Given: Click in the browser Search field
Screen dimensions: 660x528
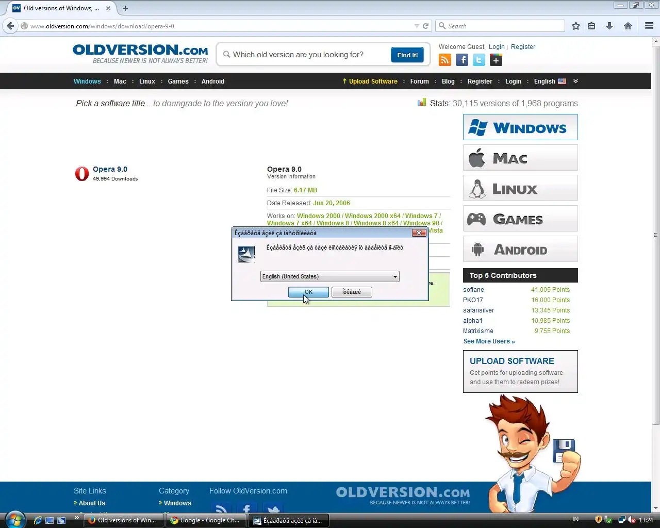Looking at the screenshot, I should [x=501, y=26].
